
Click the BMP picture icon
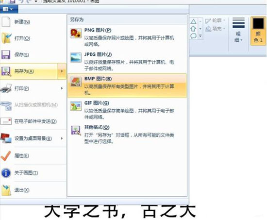[x=76, y=82]
